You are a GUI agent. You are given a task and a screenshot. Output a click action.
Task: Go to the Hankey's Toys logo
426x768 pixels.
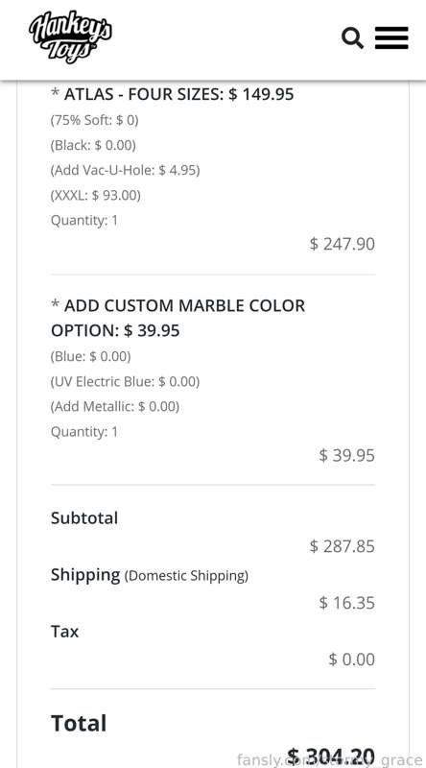70,37
